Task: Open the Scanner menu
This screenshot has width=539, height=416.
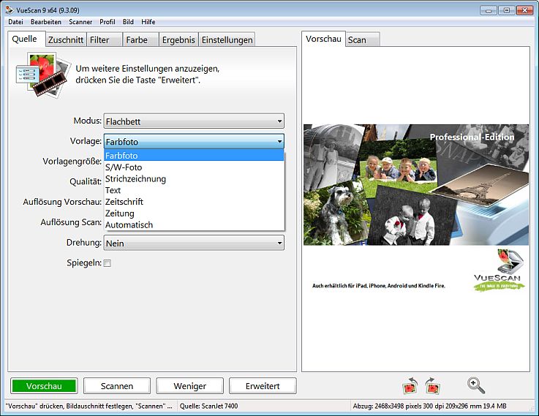Action: [x=80, y=22]
